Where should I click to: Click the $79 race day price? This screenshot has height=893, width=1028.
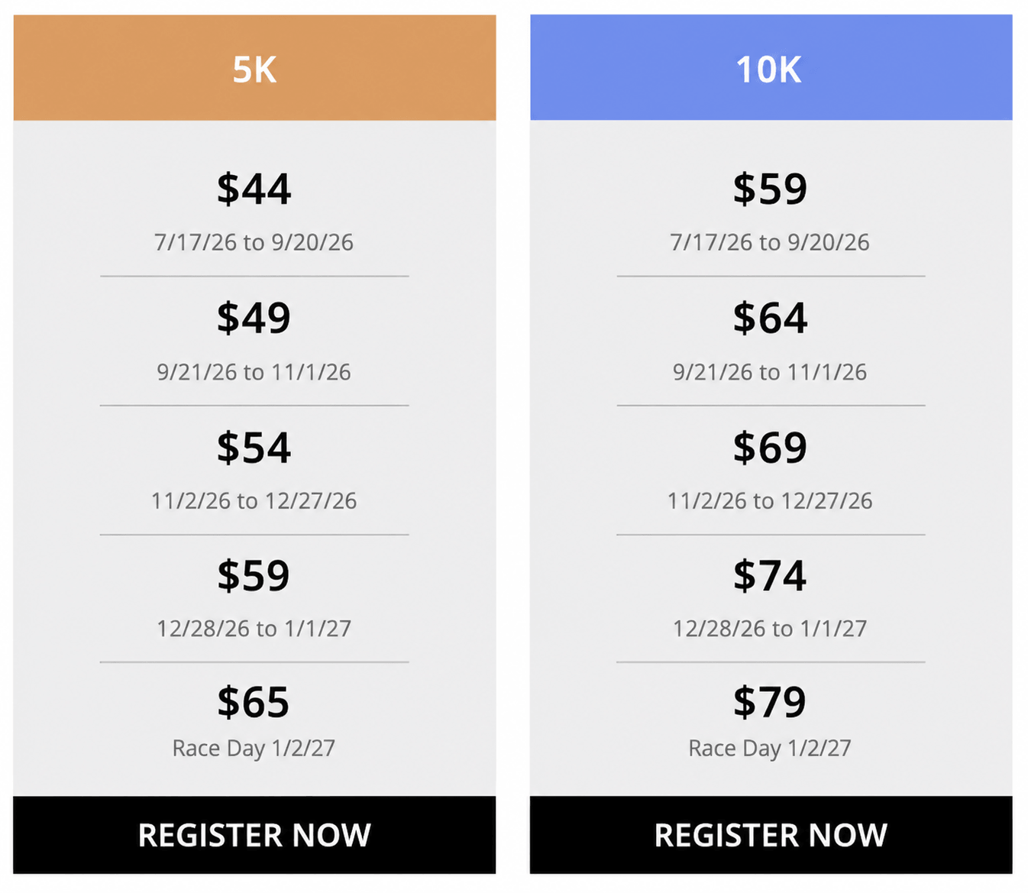[x=771, y=702]
